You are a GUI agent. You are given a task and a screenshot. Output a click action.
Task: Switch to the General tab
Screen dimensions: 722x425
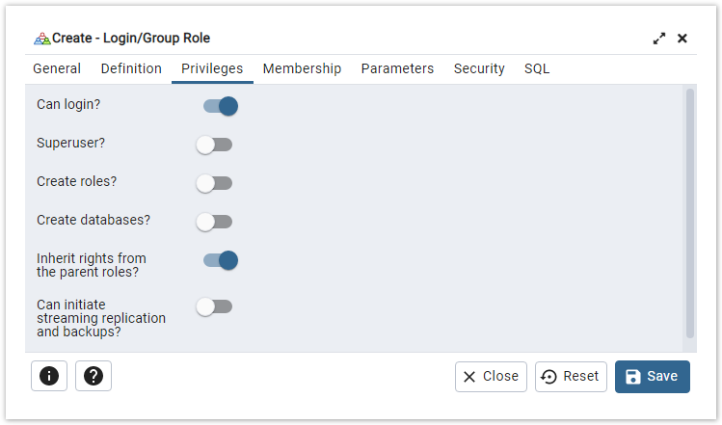pyautogui.click(x=57, y=68)
